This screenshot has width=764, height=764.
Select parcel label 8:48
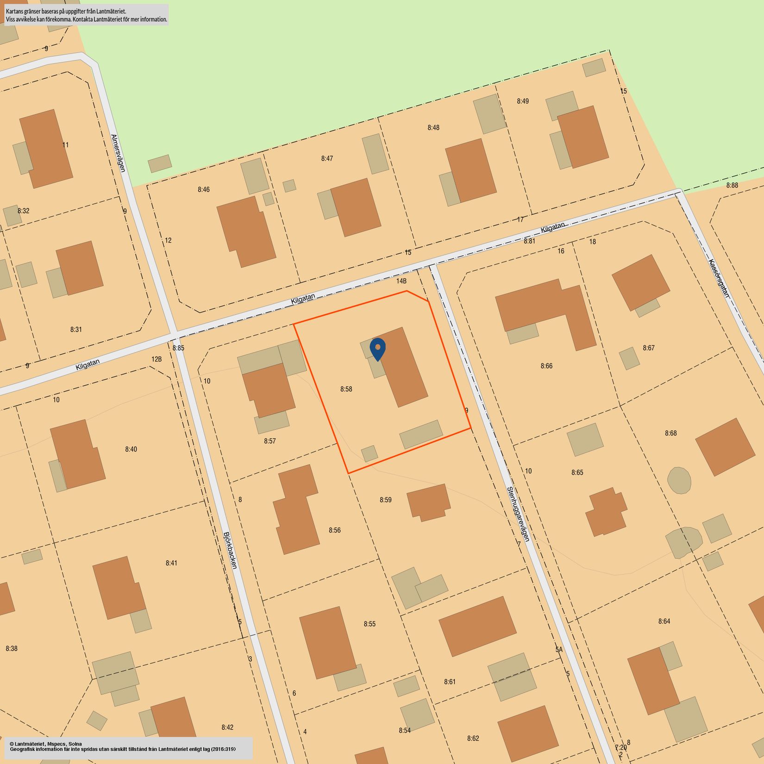[433, 128]
